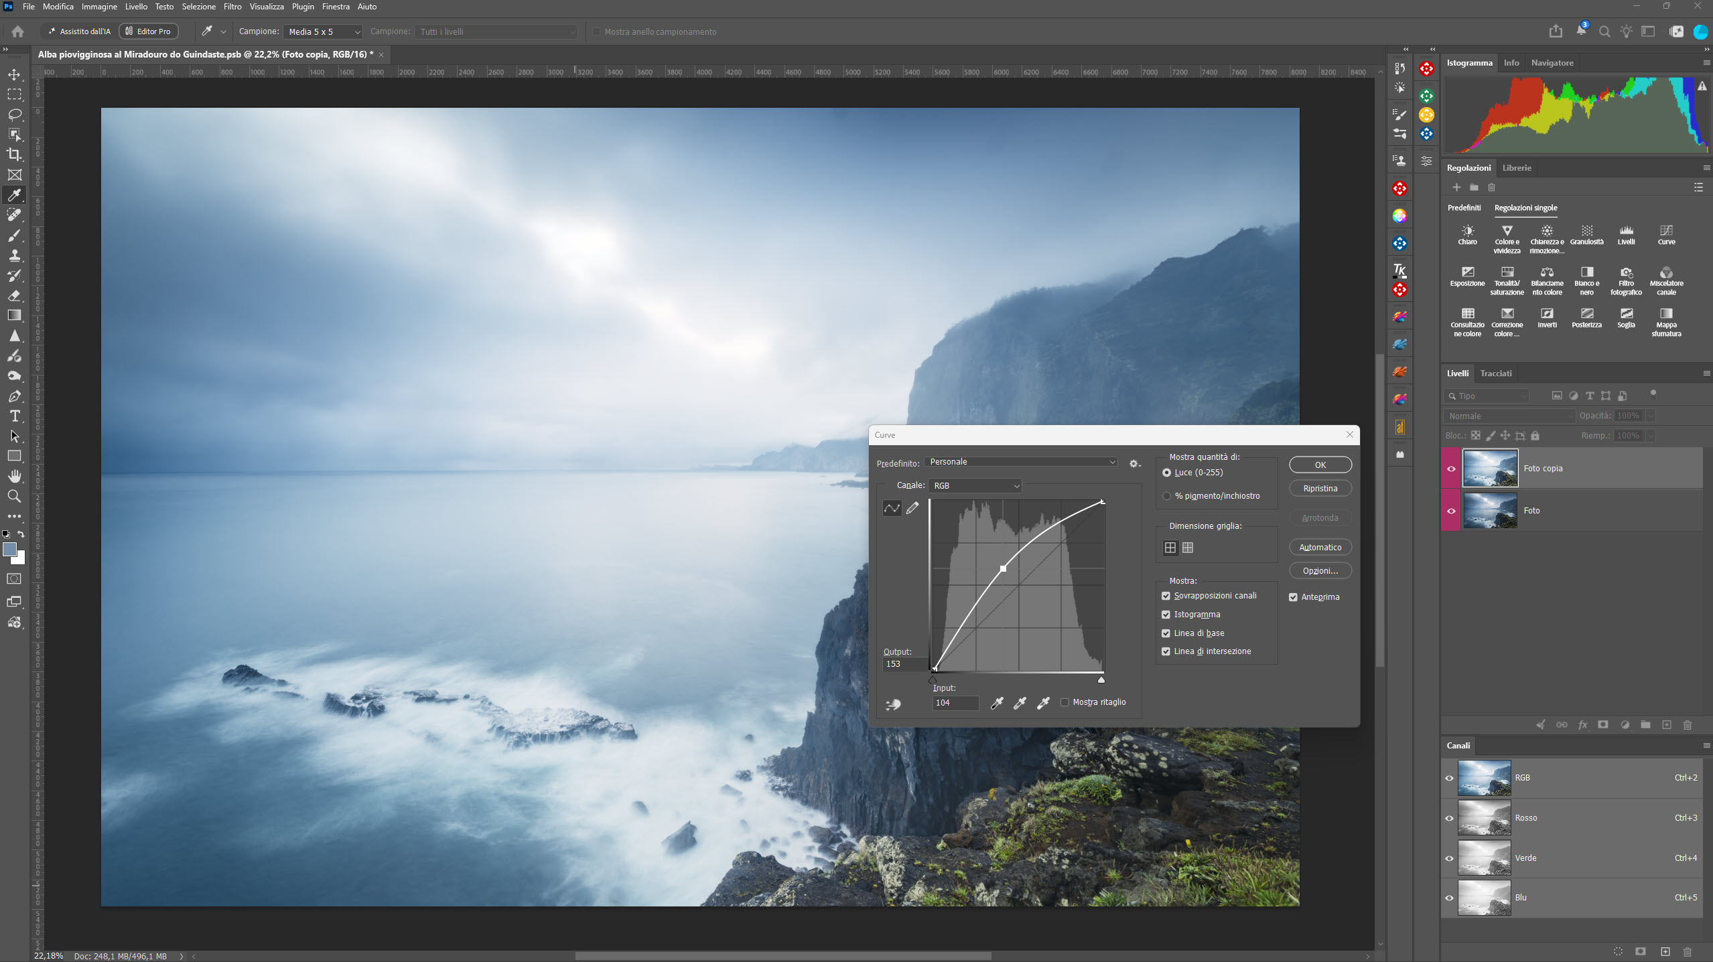
Task: Add an Esposizione adjustment
Action: point(1467,276)
